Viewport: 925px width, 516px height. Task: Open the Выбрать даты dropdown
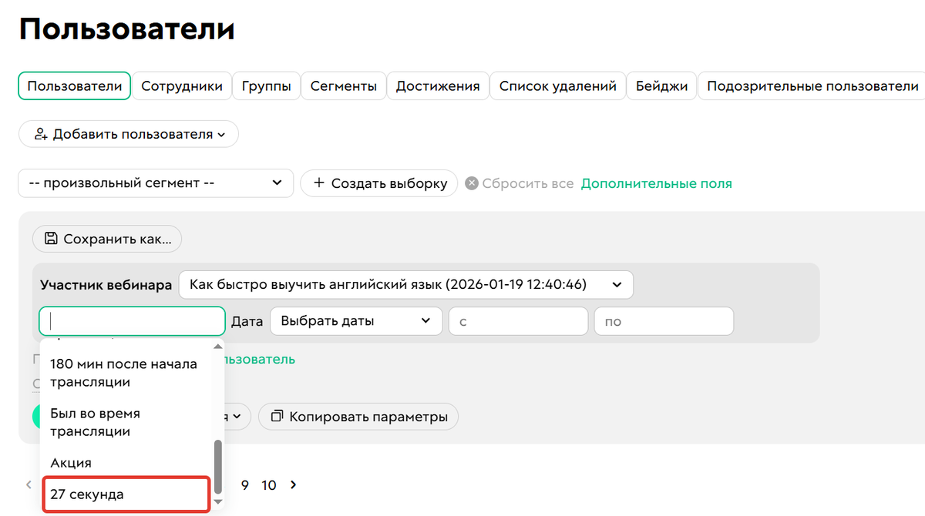tap(355, 321)
